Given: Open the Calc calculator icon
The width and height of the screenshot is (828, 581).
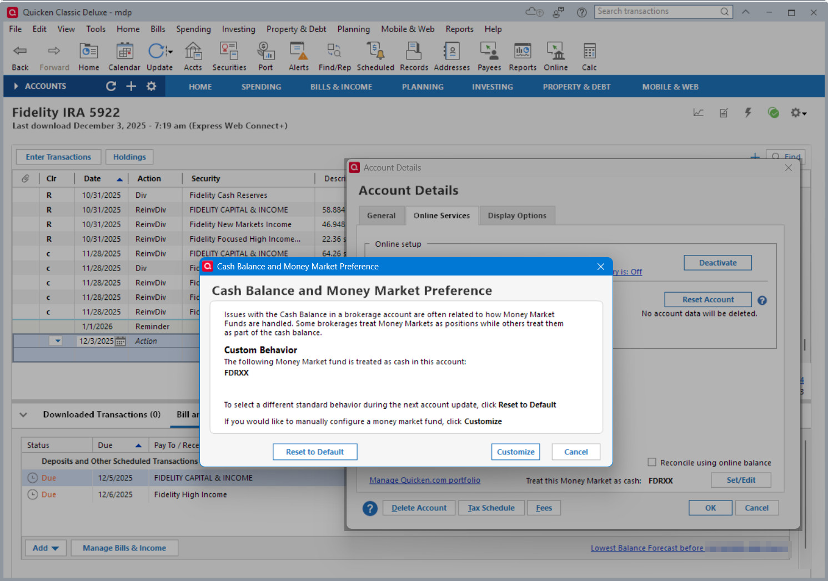Looking at the screenshot, I should pos(589,51).
